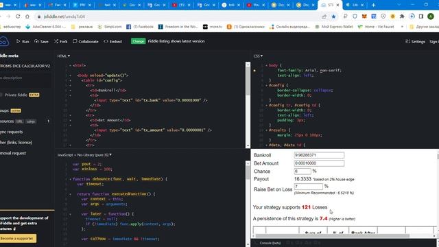439x247 pixels.
Task: Fork this fiddle
Action: click(x=61, y=41)
